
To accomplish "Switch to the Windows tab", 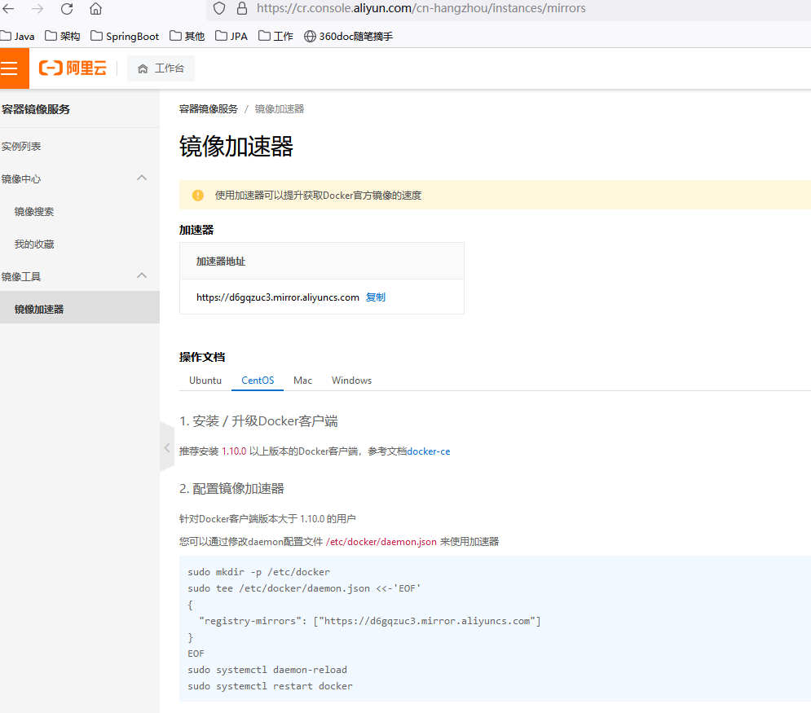I will pos(352,381).
